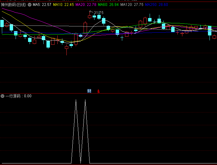Viewport: 217px width, 165px height.
Task: Click the 神州数码(日线) chart title
Action: pyautogui.click(x=13, y=5)
